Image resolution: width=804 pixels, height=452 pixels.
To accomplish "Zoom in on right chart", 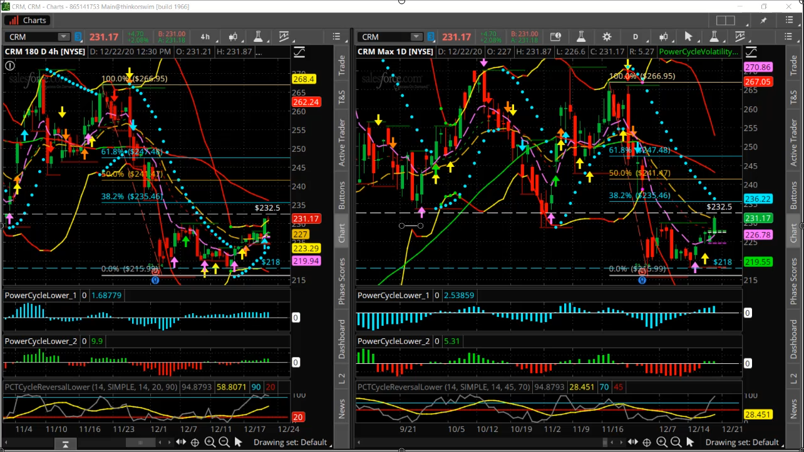I will click(662, 442).
